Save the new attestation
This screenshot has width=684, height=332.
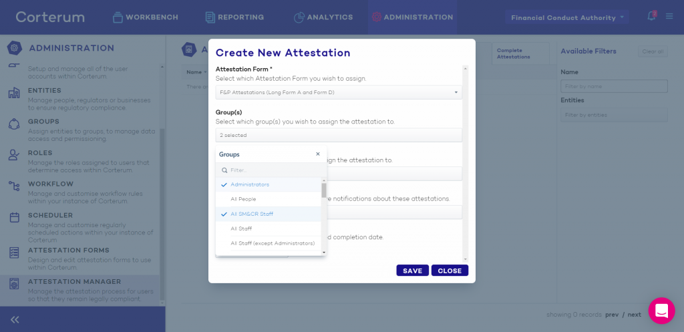click(412, 271)
